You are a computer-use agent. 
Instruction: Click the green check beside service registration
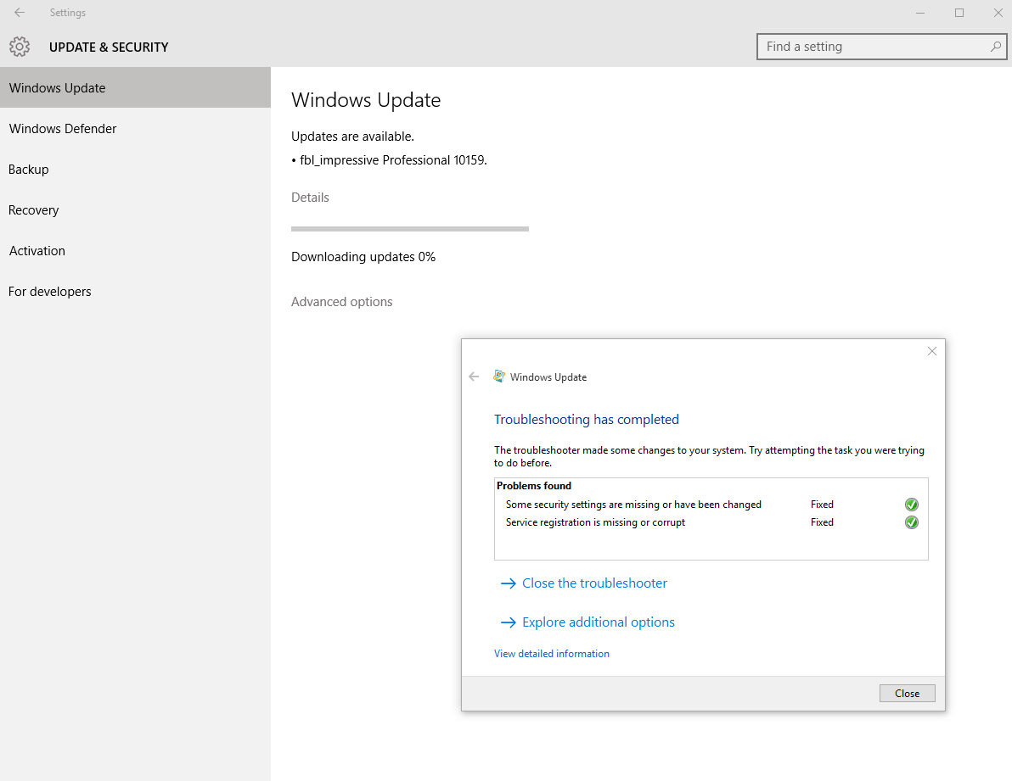[911, 522]
